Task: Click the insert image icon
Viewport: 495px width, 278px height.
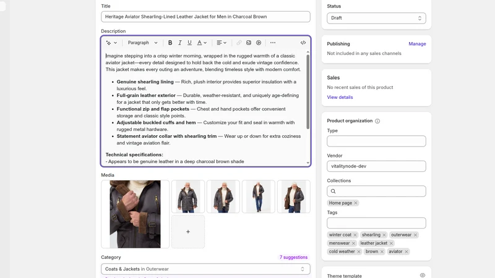Action: pyautogui.click(x=249, y=43)
